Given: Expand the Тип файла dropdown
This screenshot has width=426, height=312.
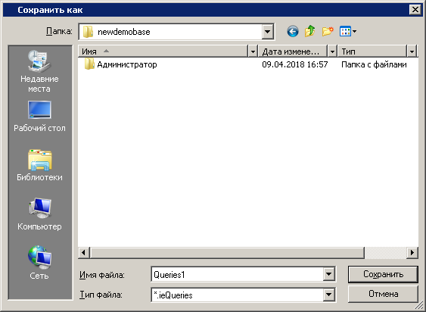Looking at the screenshot, I should (328, 295).
